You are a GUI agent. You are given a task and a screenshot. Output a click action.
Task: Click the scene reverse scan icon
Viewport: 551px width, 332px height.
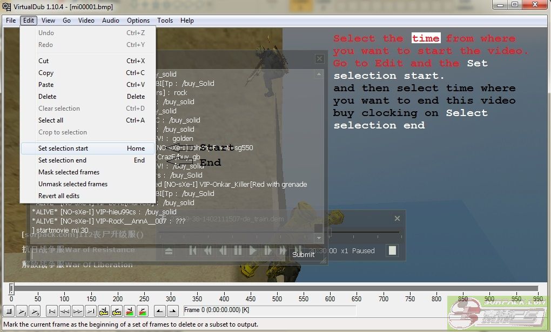(x=130, y=310)
